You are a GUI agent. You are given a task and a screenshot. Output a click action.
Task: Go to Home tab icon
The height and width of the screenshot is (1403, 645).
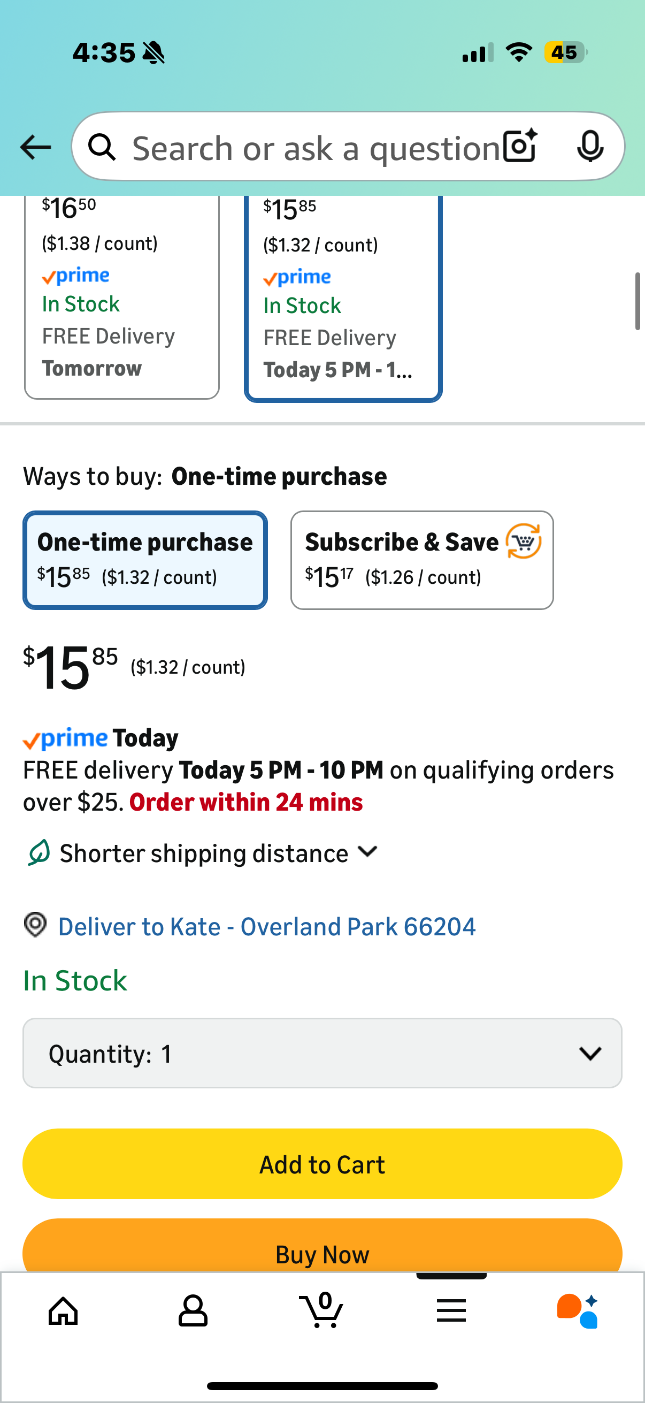coord(63,1310)
